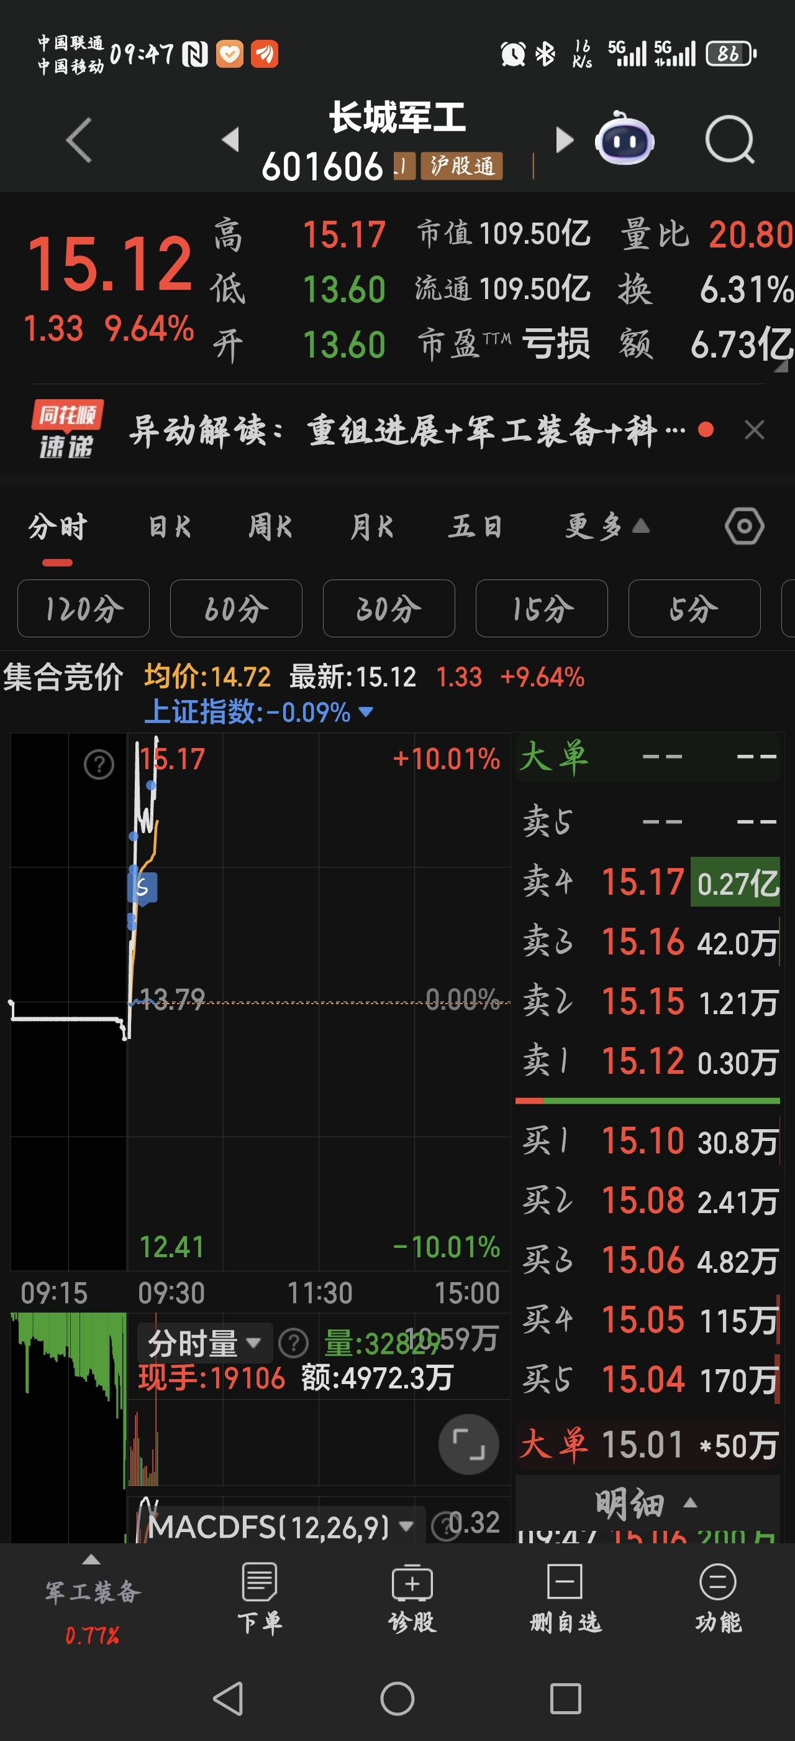Go back with the left chevron
Screen dimensions: 795x1741
(x=79, y=140)
